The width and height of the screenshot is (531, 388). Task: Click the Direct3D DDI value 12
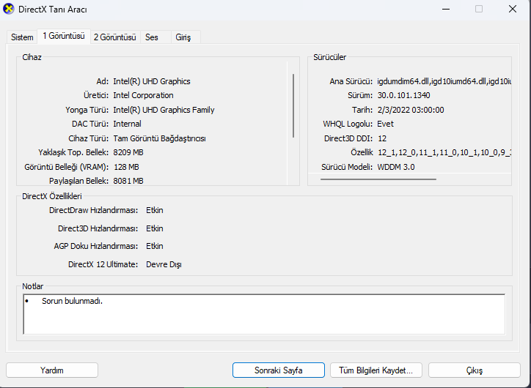382,138
